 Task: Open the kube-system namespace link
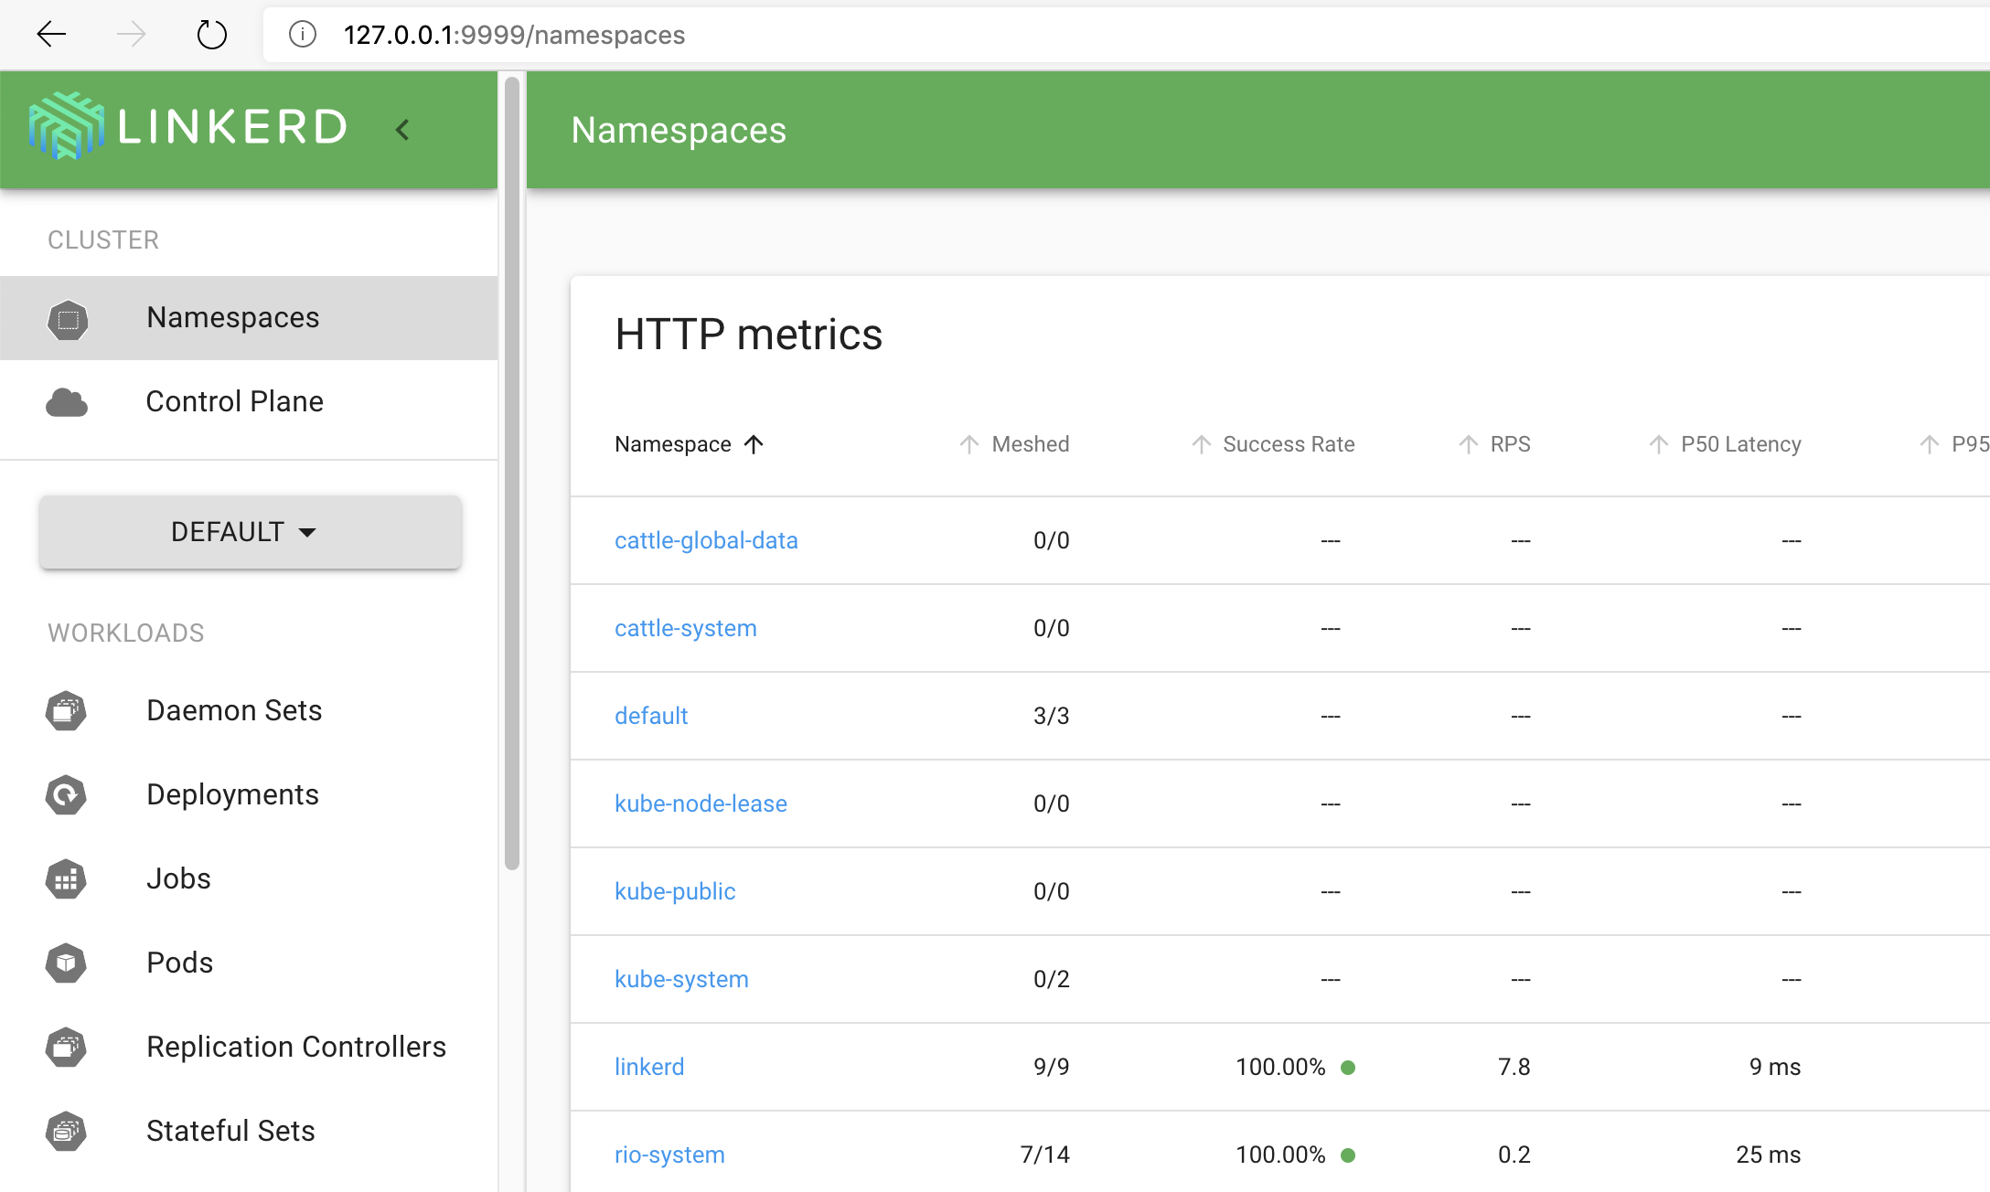point(681,979)
